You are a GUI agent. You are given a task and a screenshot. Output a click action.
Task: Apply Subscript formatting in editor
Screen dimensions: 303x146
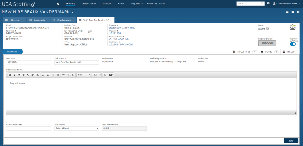28,75
